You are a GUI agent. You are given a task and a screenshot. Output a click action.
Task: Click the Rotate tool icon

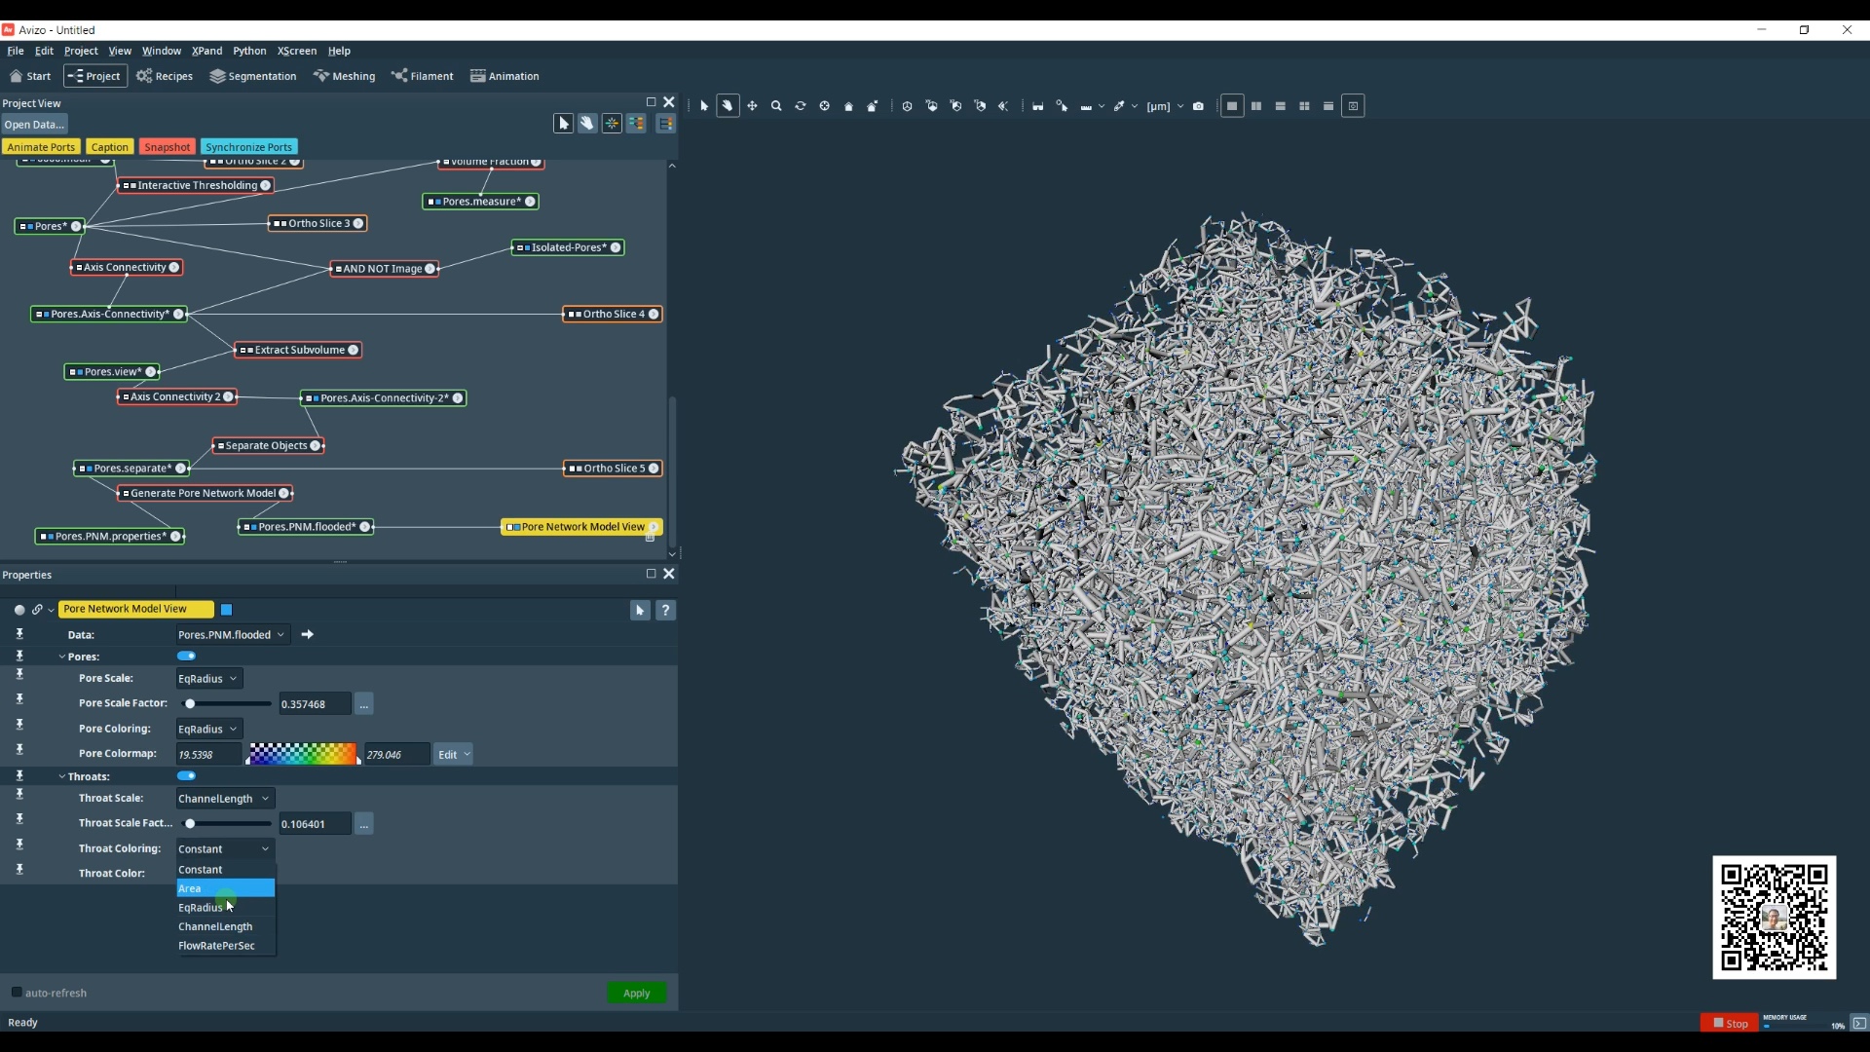[801, 106]
